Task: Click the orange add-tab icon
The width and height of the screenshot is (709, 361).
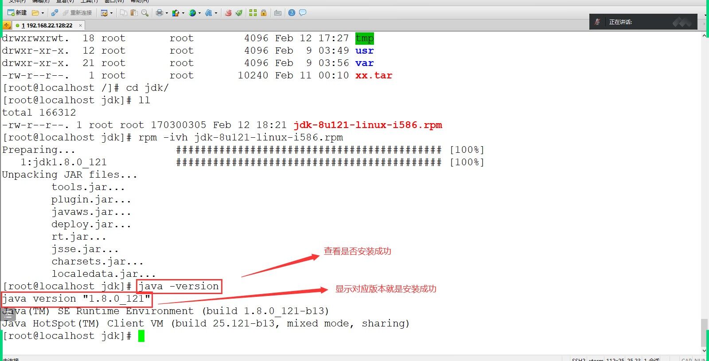Action: [x=7, y=25]
